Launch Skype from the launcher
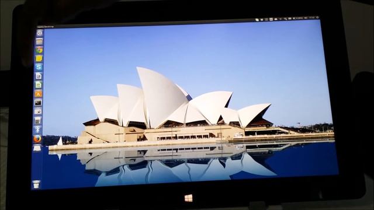This screenshot has width=374, height=210. click(39, 67)
